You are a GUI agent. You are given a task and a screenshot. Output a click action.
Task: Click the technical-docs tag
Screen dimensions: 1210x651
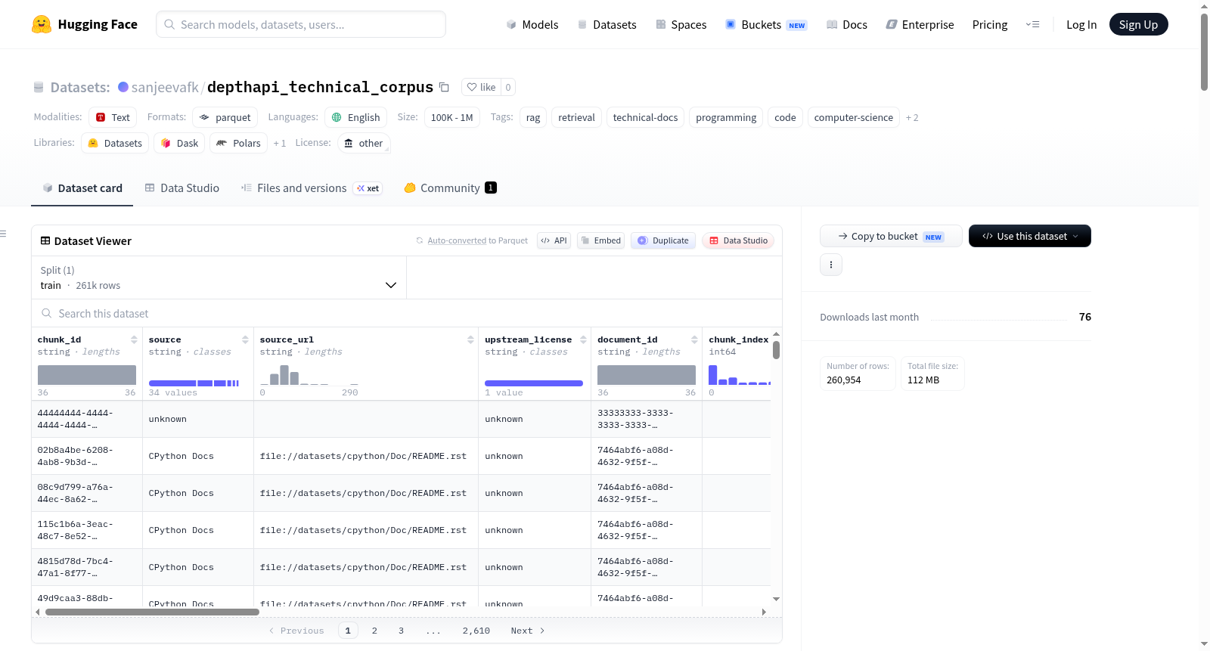(645, 117)
